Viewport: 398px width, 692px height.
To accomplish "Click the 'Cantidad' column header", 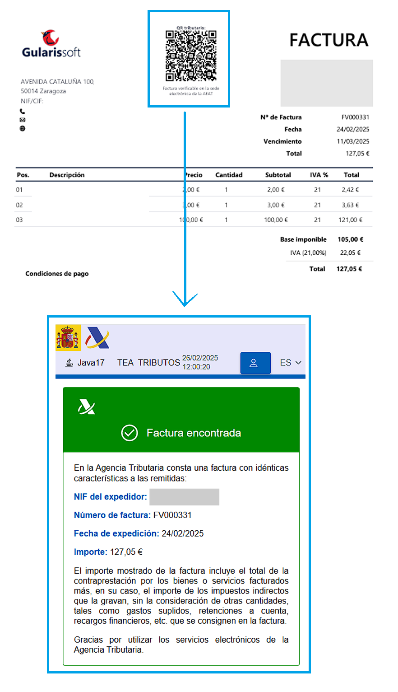I will pyautogui.click(x=229, y=175).
